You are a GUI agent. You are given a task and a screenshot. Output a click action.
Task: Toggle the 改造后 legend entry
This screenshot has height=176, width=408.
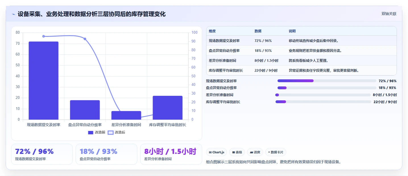pyautogui.click(x=116, y=132)
